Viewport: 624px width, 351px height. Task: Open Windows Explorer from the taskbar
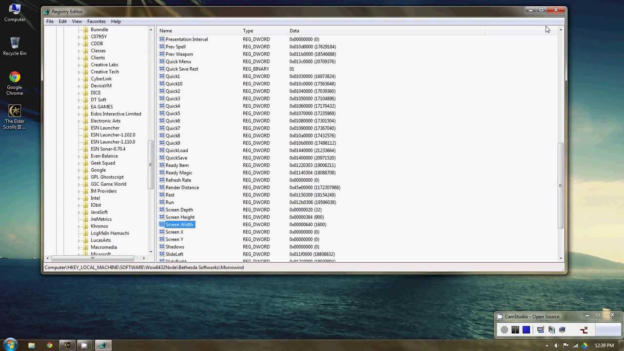coord(31,346)
